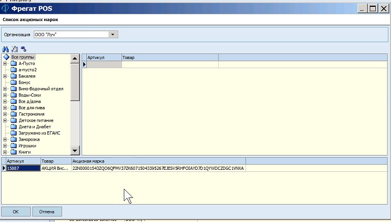Image resolution: width=391 pixels, height=222 pixels.
Task: Select the Воды-Соки label
Action: tap(29, 95)
